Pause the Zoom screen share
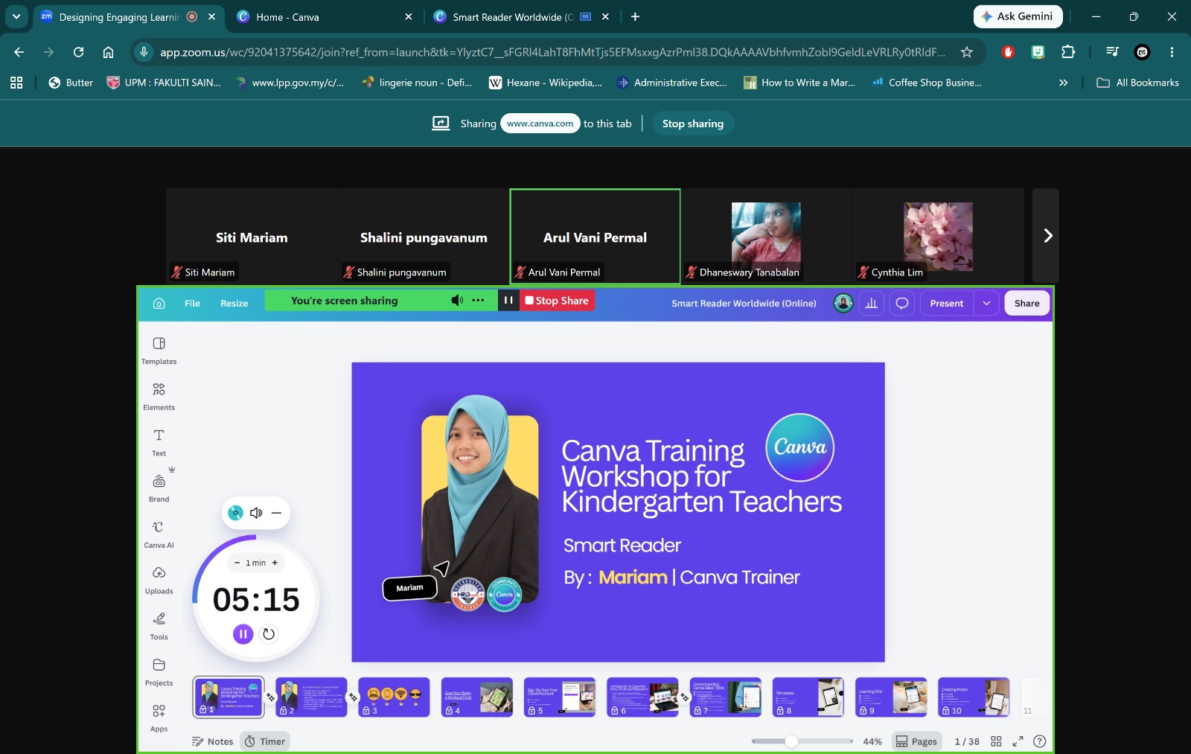 click(508, 301)
